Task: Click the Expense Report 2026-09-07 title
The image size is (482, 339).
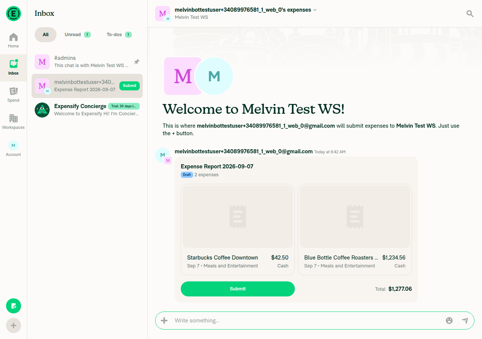Action: (217, 166)
